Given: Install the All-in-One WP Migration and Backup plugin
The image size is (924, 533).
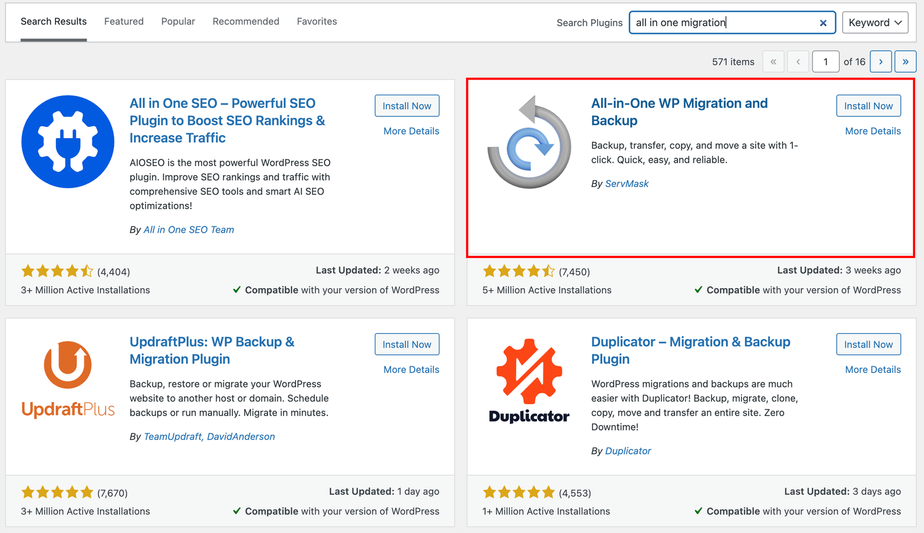Looking at the screenshot, I should (x=868, y=106).
